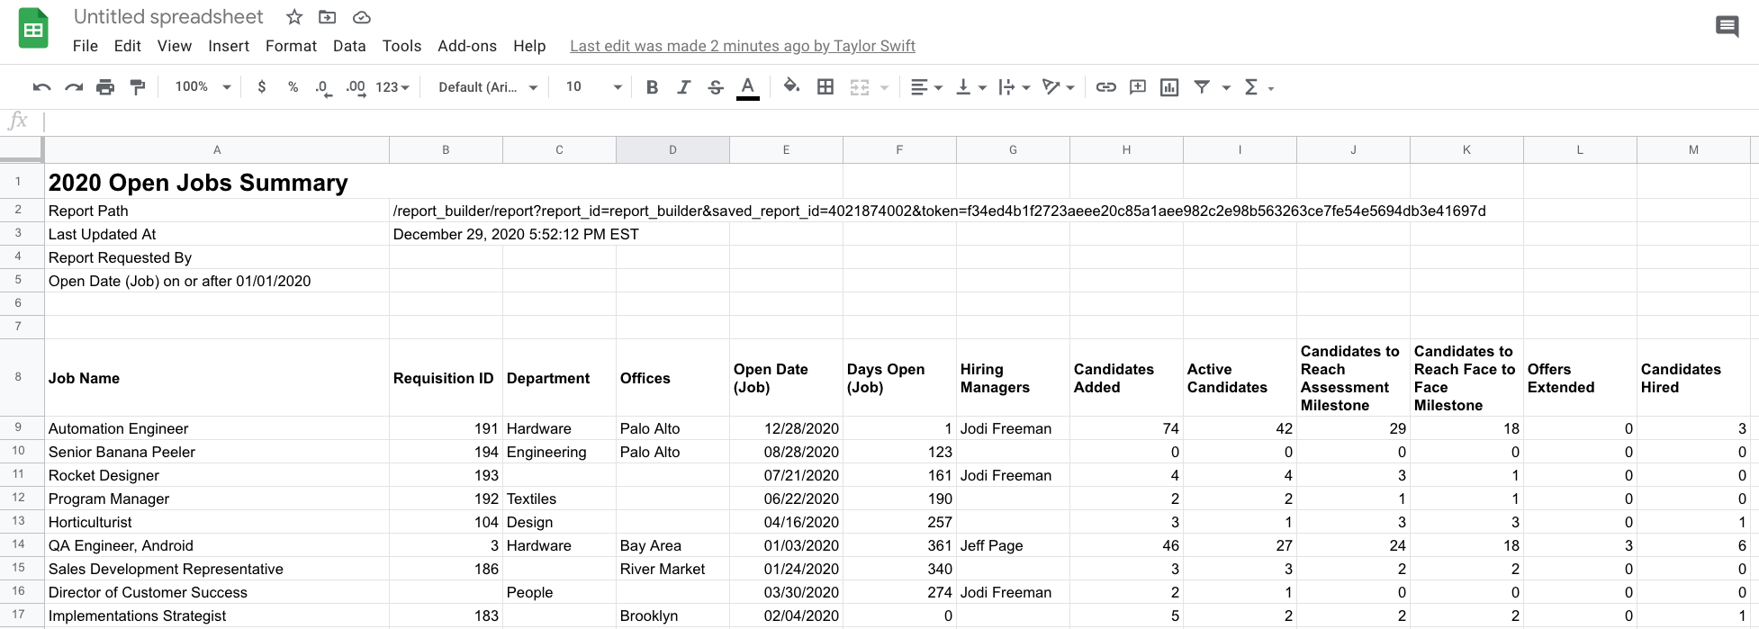Click the Borders icon
Screen dimensions: 1759x629
pos(825,87)
